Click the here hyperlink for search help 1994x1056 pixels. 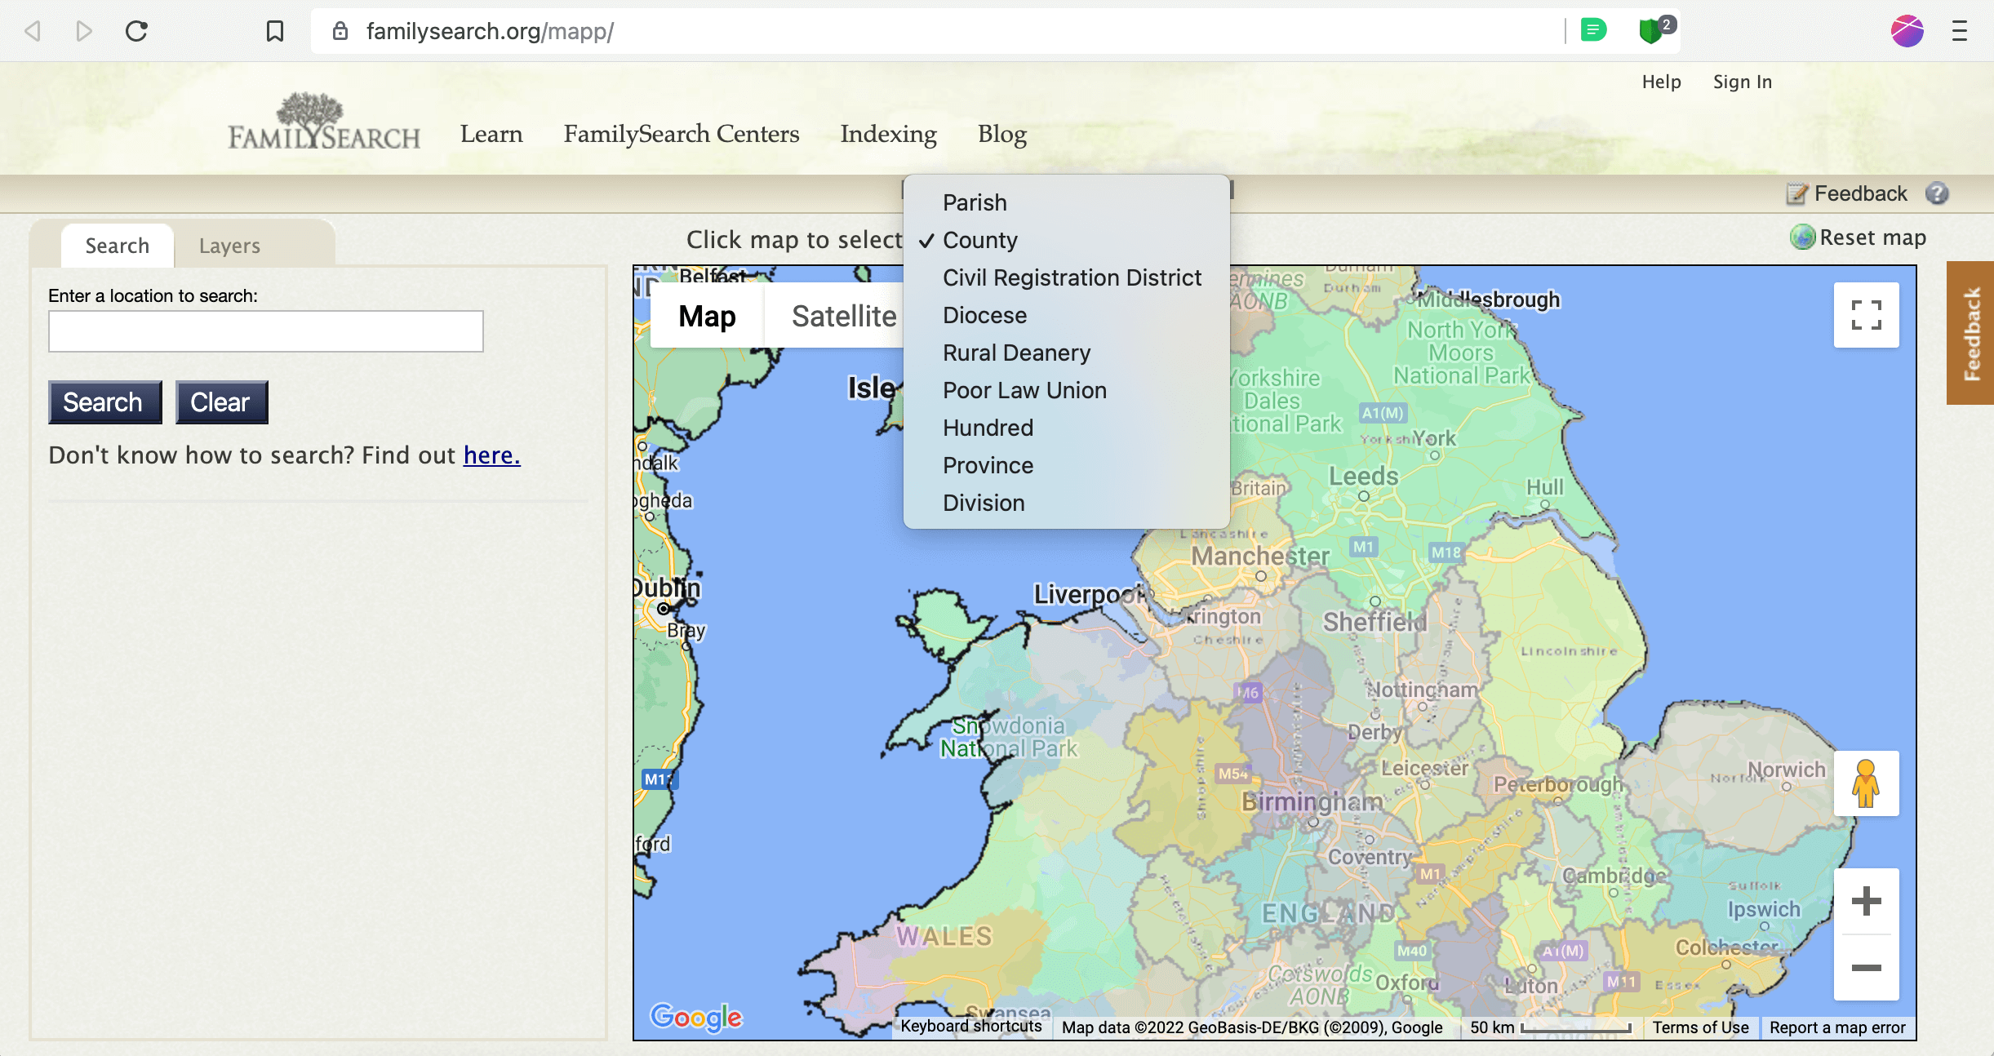[x=492, y=455]
